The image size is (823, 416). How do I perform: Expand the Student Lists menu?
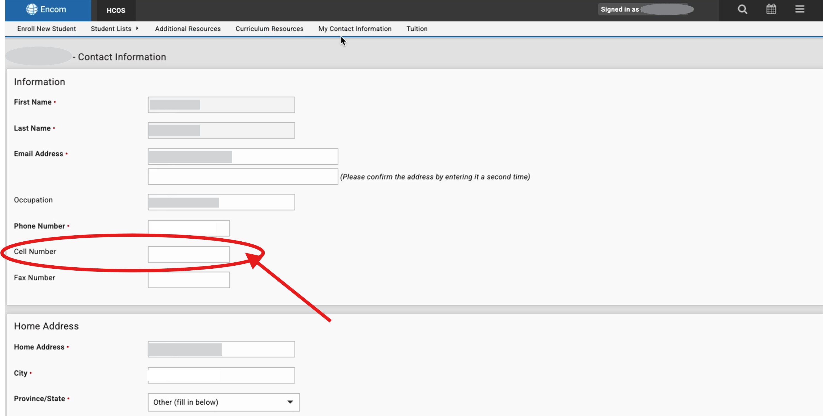(x=111, y=29)
